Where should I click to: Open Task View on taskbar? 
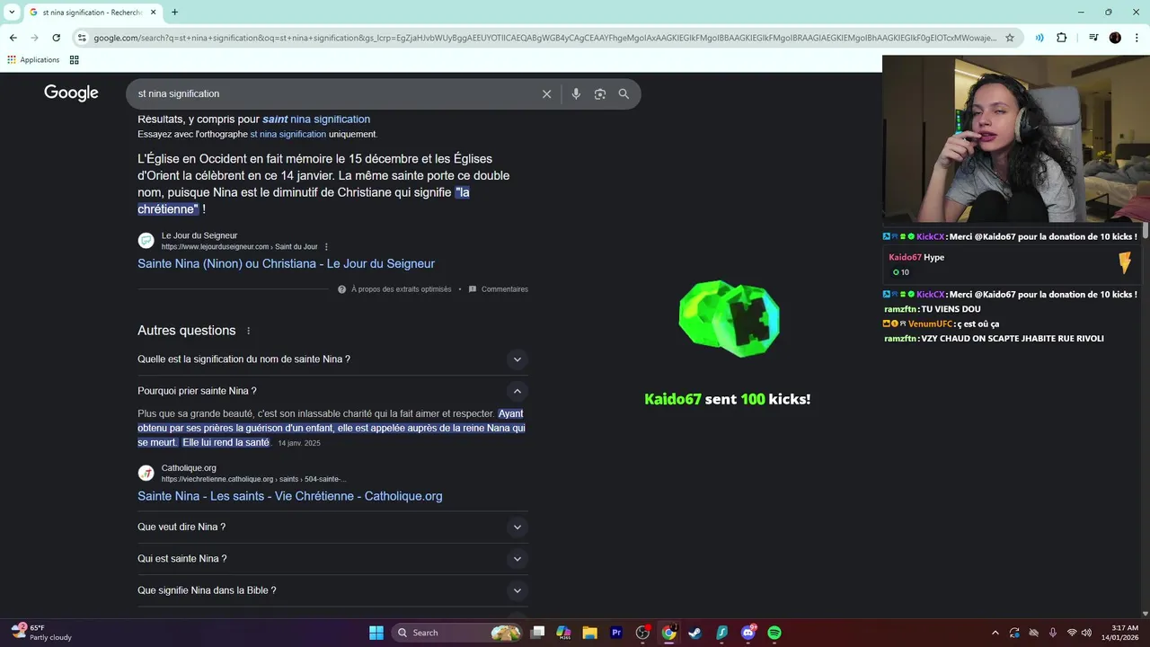(x=537, y=633)
